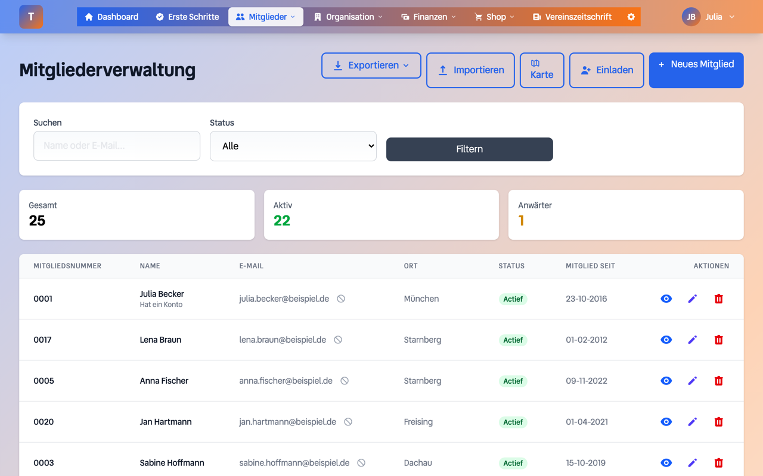Click Freising location cell
This screenshot has height=476, width=763.
pos(418,422)
